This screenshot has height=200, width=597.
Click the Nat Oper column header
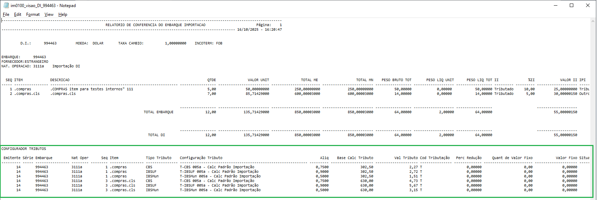pyautogui.click(x=80, y=158)
